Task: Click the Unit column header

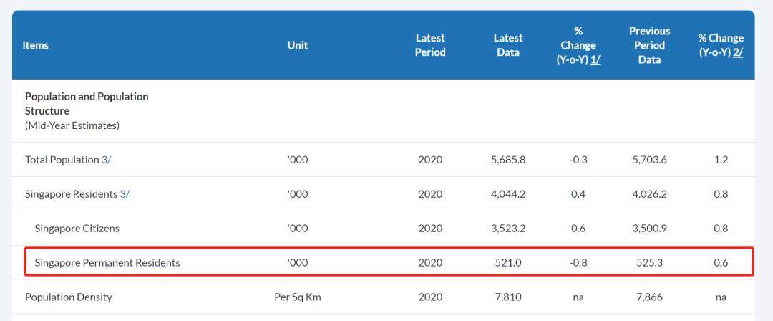Action: coord(298,45)
